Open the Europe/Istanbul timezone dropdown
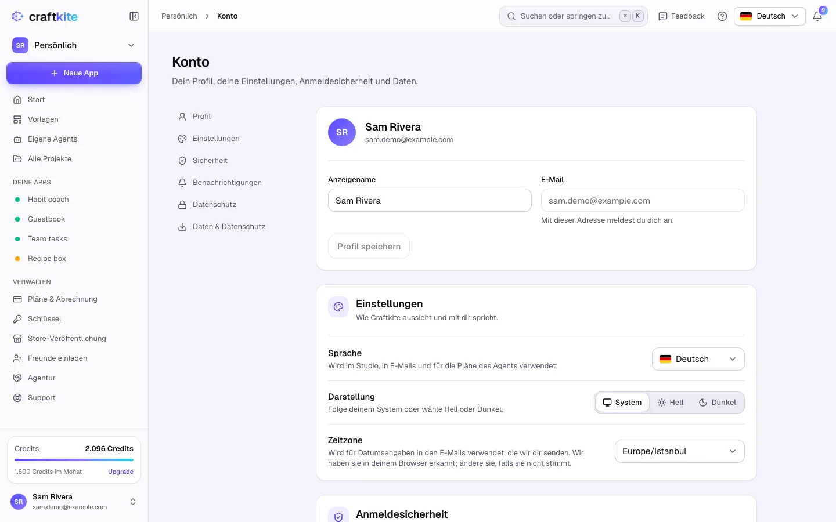Image resolution: width=836 pixels, height=522 pixels. tap(680, 451)
